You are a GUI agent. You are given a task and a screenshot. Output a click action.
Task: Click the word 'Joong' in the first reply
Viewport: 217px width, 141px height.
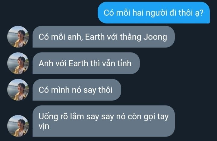click(155, 37)
